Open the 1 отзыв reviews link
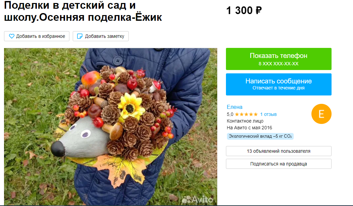Screen dimensions: 353x206 (268, 114)
